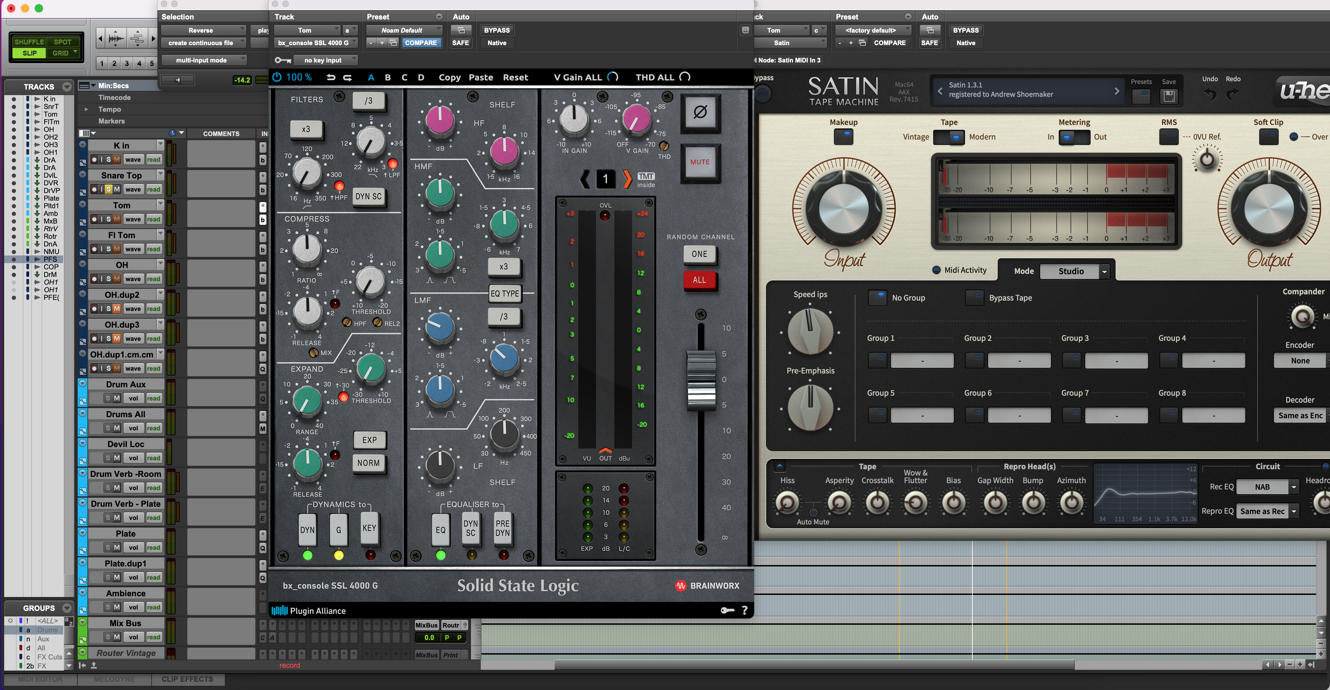
Task: Open the MELODYNE tab
Action: click(x=114, y=679)
